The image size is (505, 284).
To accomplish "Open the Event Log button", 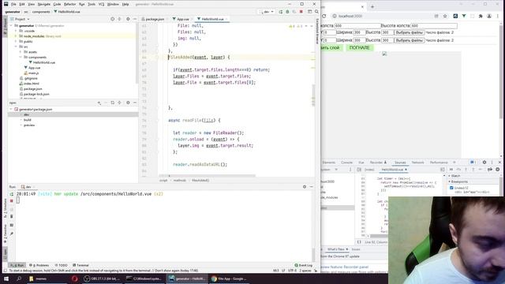I will (x=303, y=265).
